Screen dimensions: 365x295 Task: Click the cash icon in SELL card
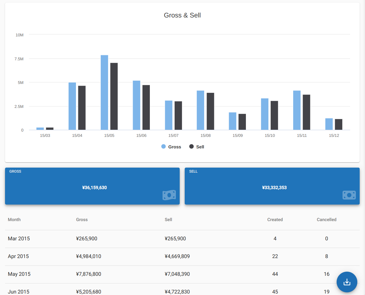pos(349,195)
